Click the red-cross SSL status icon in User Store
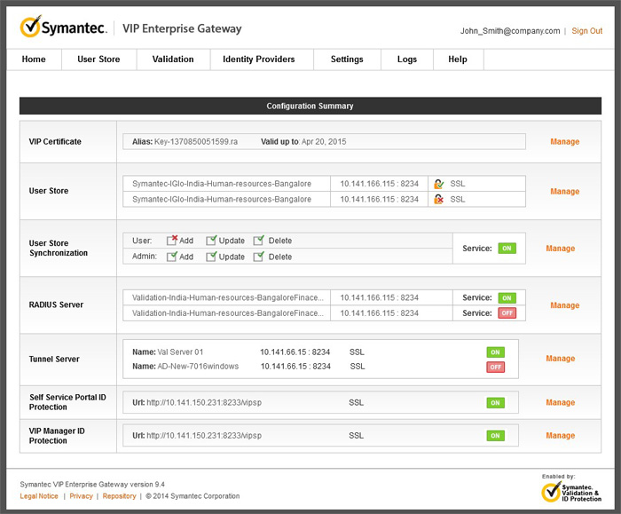Image resolution: width=621 pixels, height=514 pixels. [438, 200]
